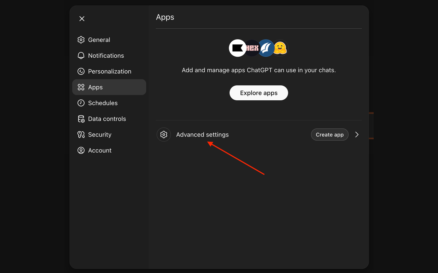Expand Advanced settings using right chevron
The image size is (438, 273).
pyautogui.click(x=357, y=135)
